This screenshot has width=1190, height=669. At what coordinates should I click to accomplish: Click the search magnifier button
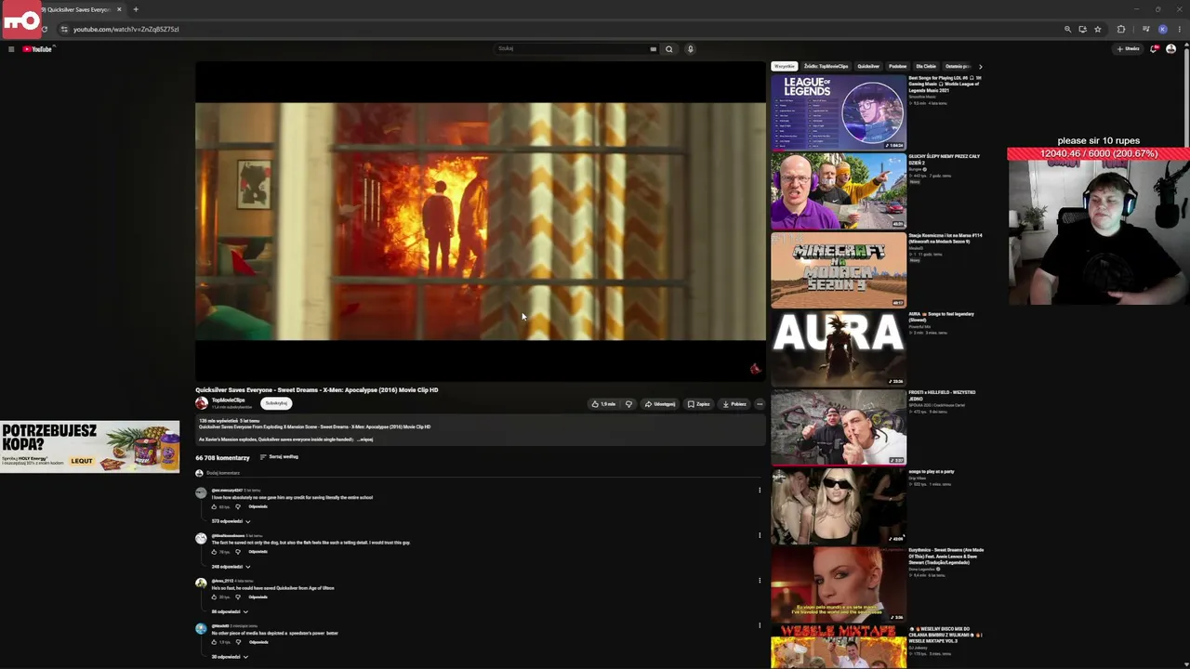668,49
